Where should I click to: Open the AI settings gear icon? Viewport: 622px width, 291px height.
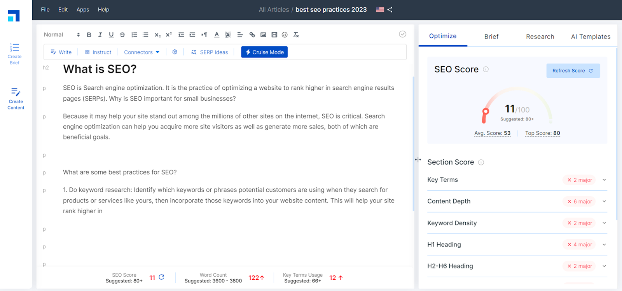coord(175,52)
